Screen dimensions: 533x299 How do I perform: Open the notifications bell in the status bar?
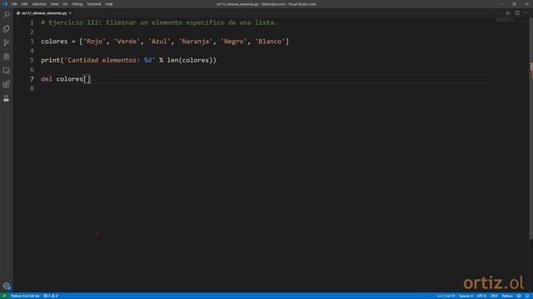(x=527, y=296)
